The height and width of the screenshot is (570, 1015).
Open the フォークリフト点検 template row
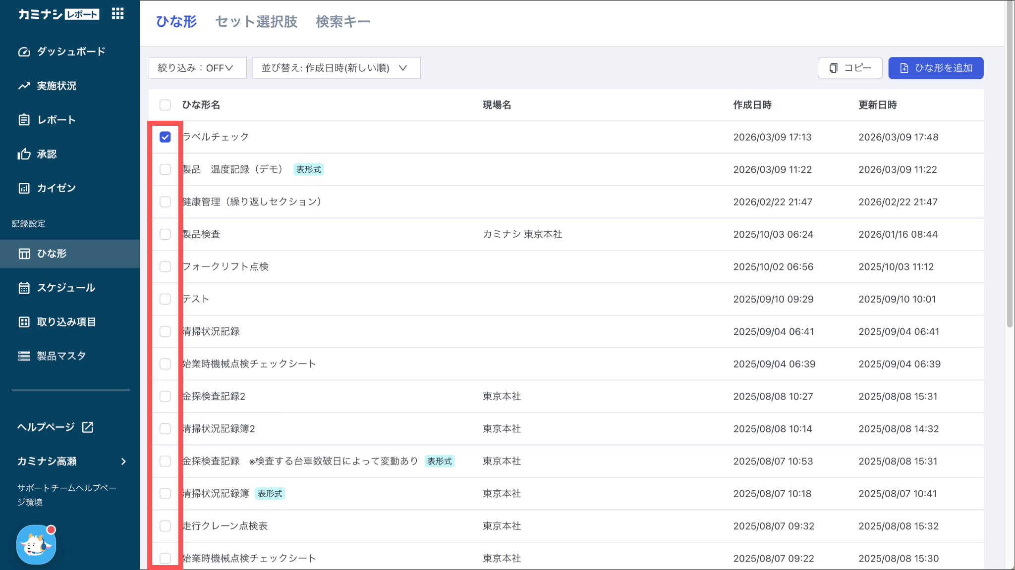click(566, 266)
